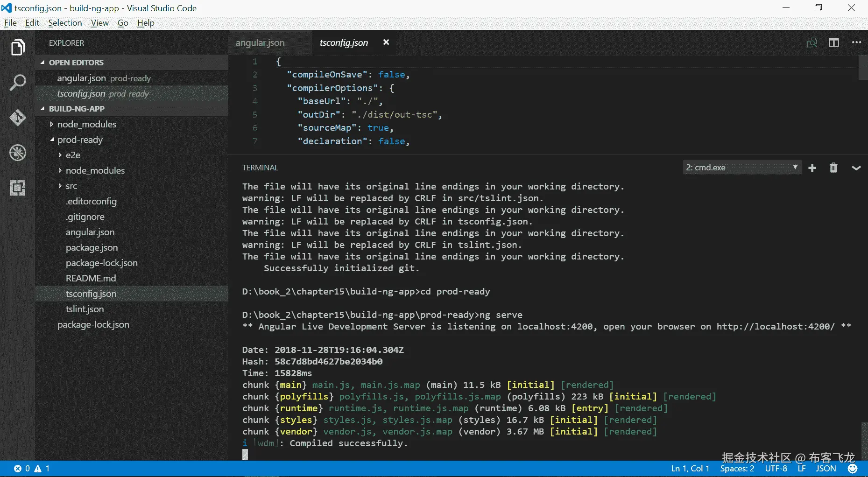Change end-of-line sequence via LF
The width and height of the screenshot is (868, 477).
click(802, 468)
